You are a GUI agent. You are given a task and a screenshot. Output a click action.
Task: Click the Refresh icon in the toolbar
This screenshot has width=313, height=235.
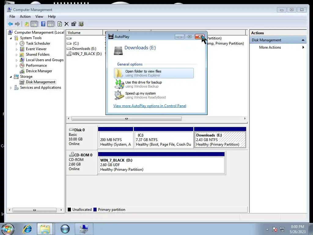click(x=60, y=24)
